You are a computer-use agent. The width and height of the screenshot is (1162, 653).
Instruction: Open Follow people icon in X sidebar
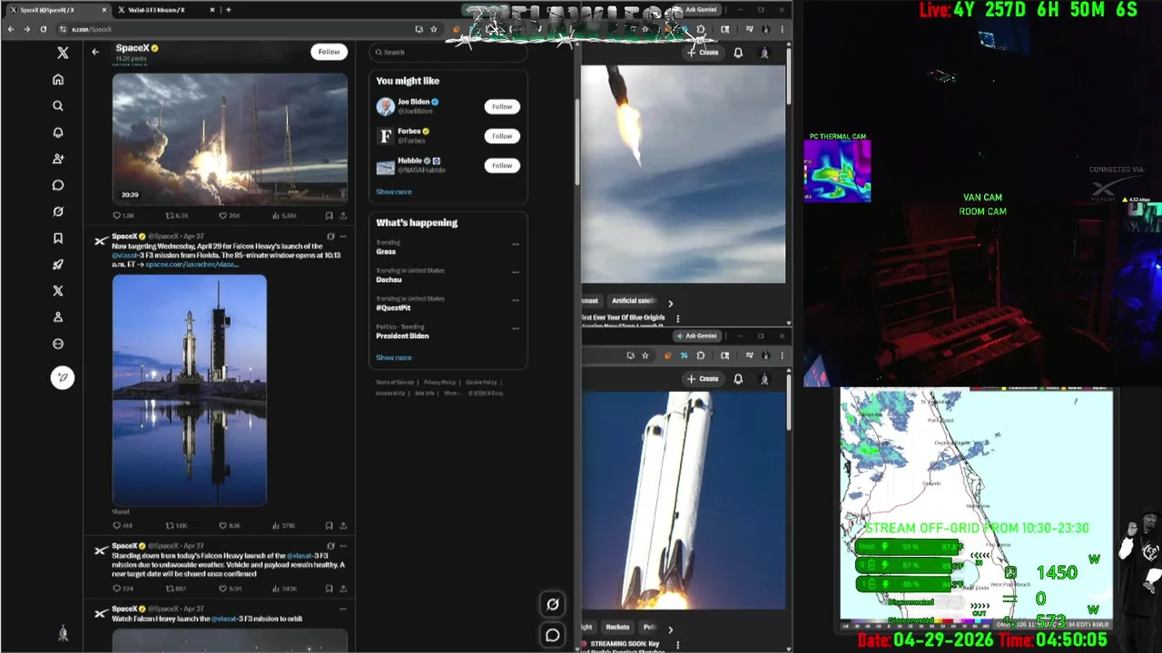click(58, 159)
